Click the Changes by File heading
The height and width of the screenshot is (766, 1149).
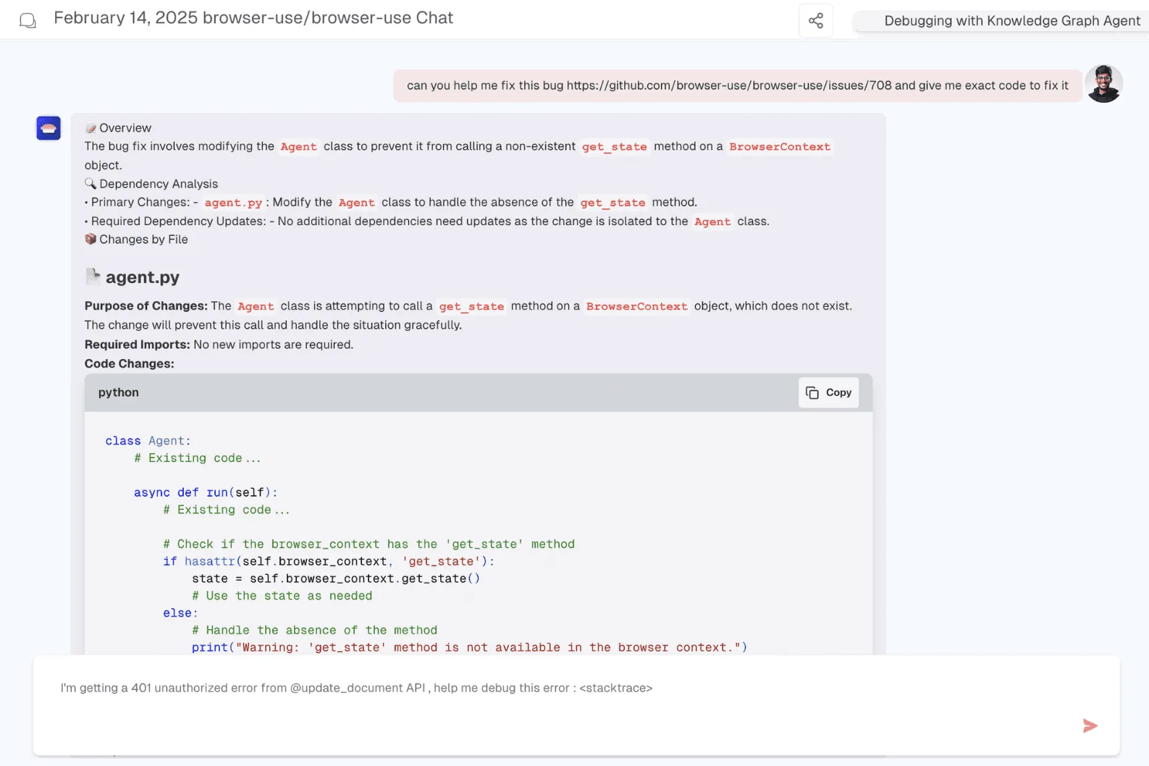(x=143, y=240)
